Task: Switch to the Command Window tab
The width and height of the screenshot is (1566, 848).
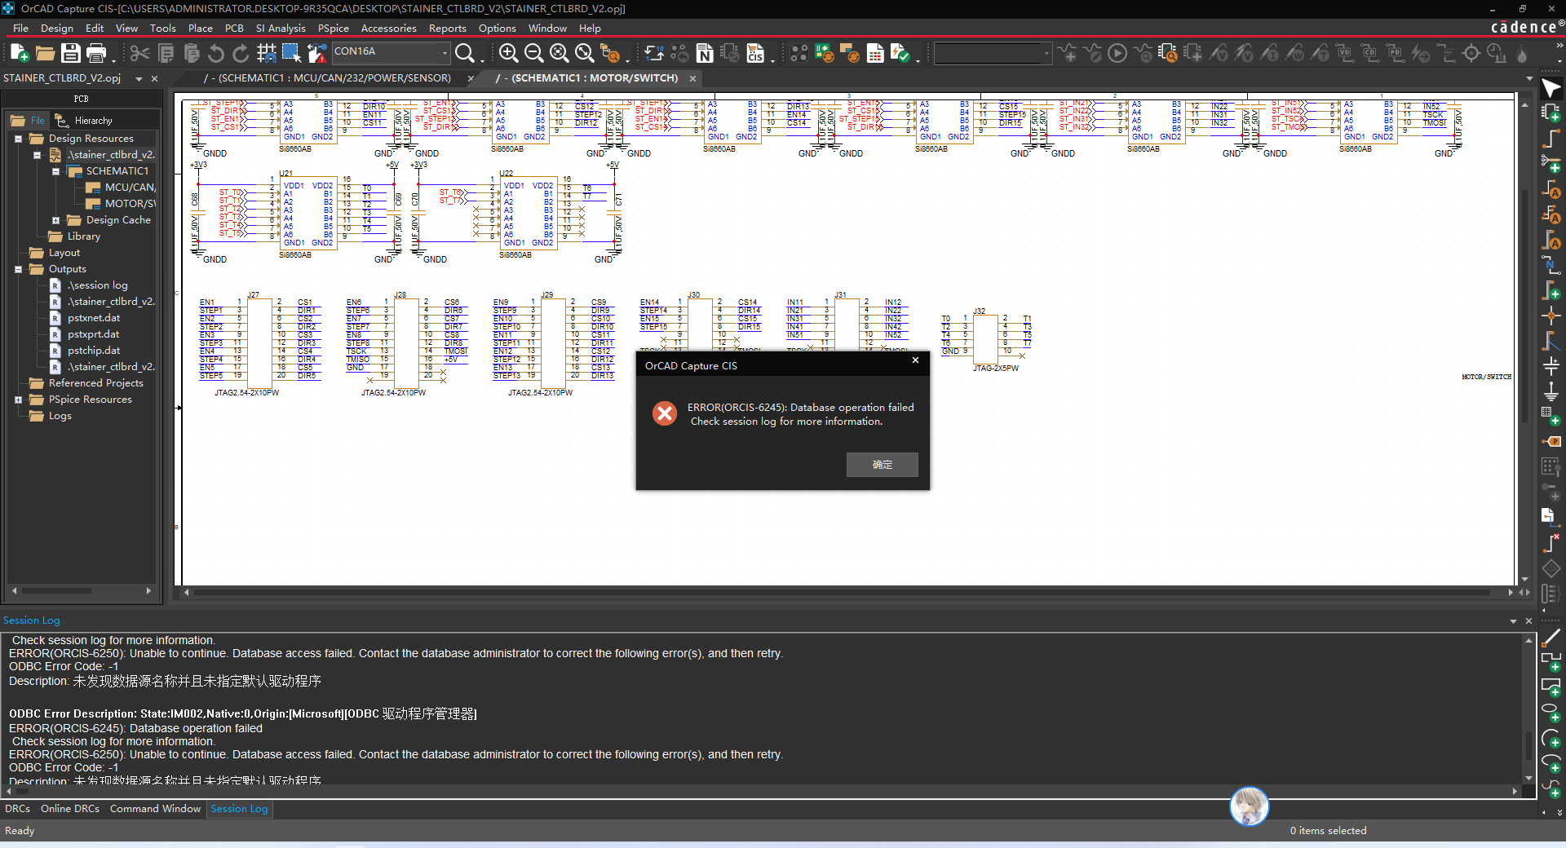Action: 155,809
